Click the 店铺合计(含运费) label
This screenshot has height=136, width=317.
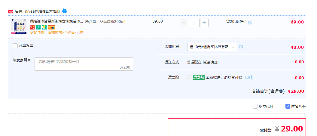point(268,91)
